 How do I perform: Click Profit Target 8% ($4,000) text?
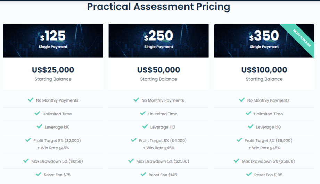tap(163, 141)
